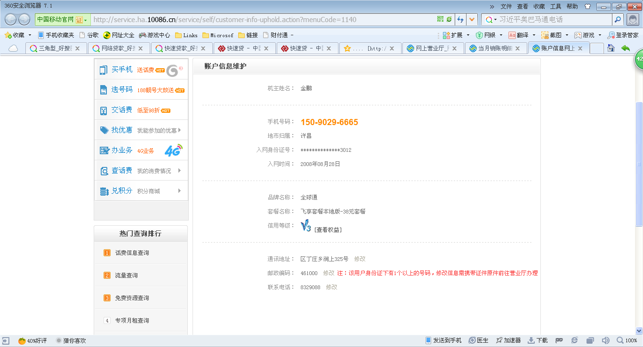The width and height of the screenshot is (643, 347).
Task: Open 话费信息查询 in hot queries list
Action: pyautogui.click(x=132, y=253)
